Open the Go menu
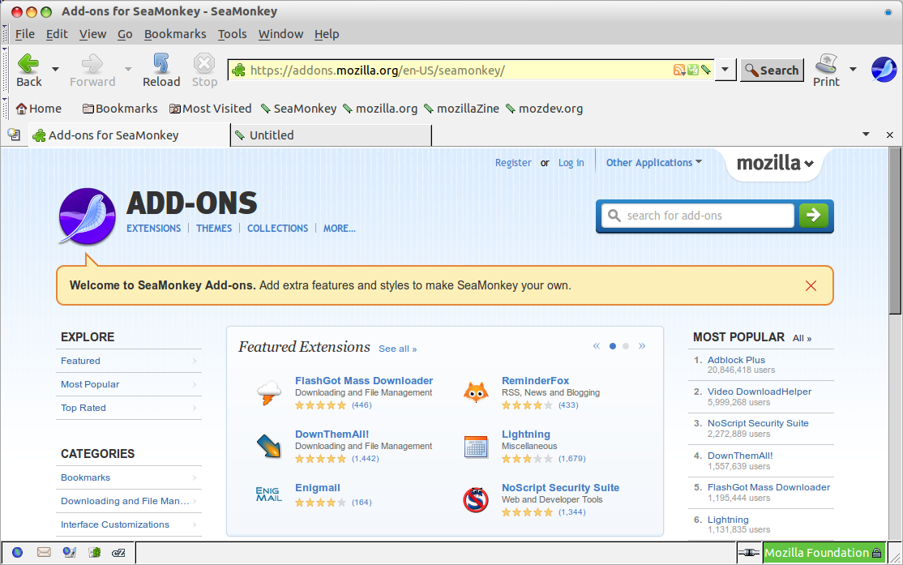Screen dimensions: 903x565 [125, 34]
